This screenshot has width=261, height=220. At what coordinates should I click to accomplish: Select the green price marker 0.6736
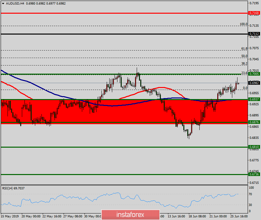(253, 174)
